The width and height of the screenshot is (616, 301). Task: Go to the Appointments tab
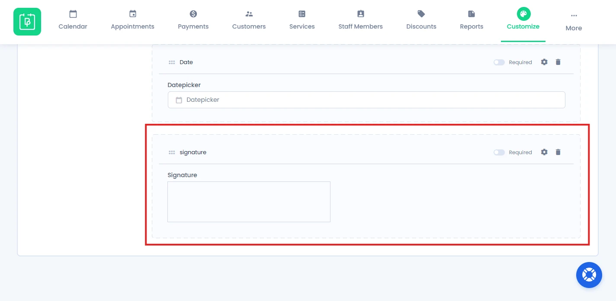click(x=132, y=20)
